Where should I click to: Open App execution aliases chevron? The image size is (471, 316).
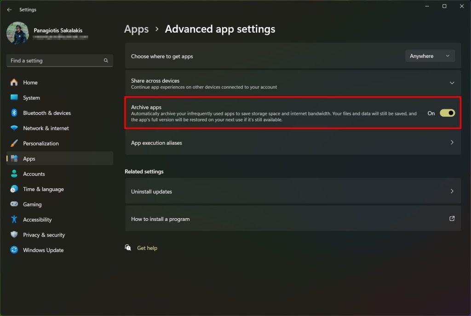tap(452, 142)
